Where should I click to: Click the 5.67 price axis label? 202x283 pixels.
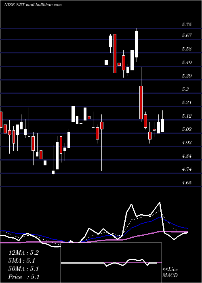tap(187, 36)
